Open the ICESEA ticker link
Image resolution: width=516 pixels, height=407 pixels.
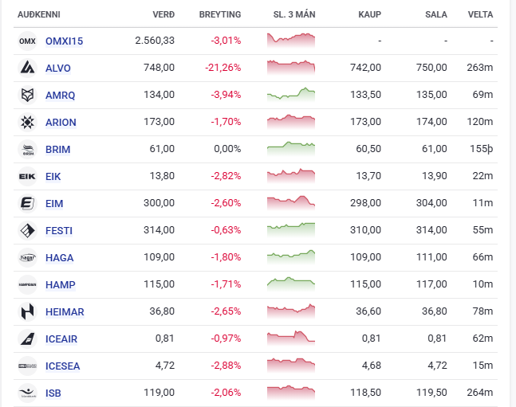pos(62,366)
